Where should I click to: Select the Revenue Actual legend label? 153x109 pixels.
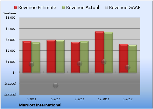tap(82, 7)
